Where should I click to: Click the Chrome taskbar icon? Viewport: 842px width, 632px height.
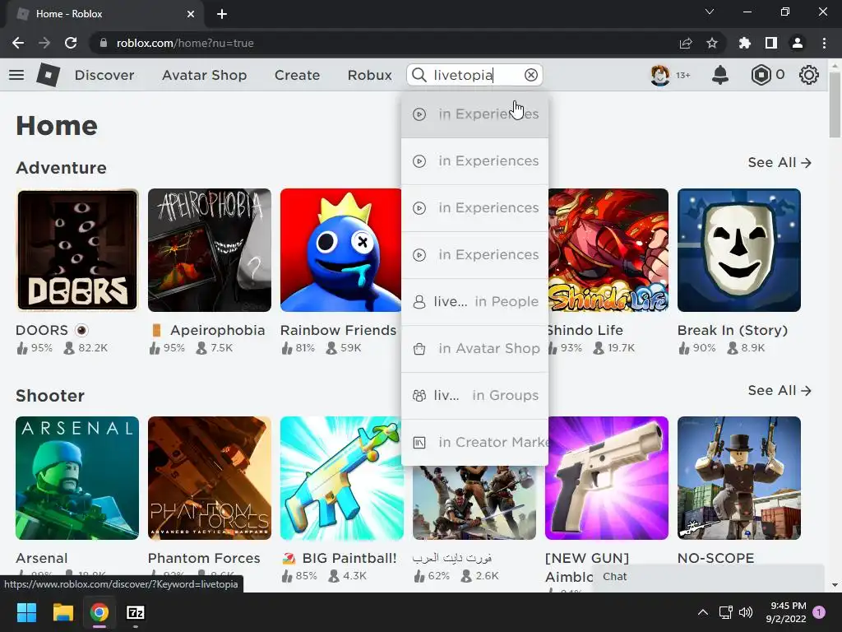point(99,612)
